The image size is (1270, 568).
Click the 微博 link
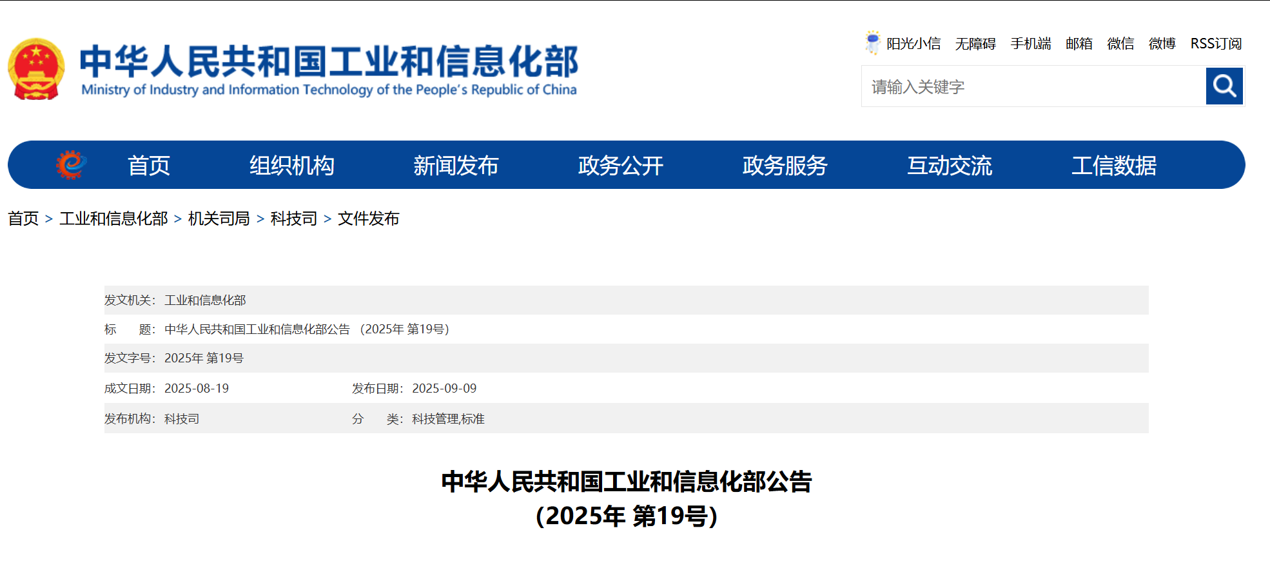coord(1162,44)
